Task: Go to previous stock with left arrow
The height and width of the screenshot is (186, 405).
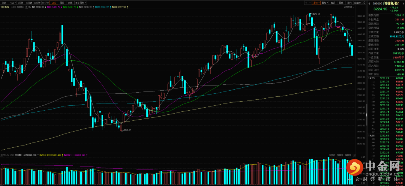Action: pos(369,3)
